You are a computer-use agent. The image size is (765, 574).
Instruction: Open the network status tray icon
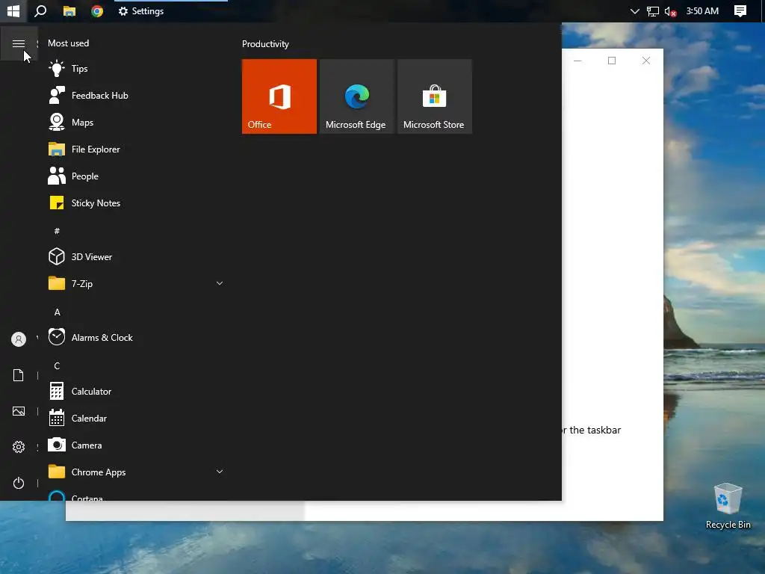tap(653, 10)
